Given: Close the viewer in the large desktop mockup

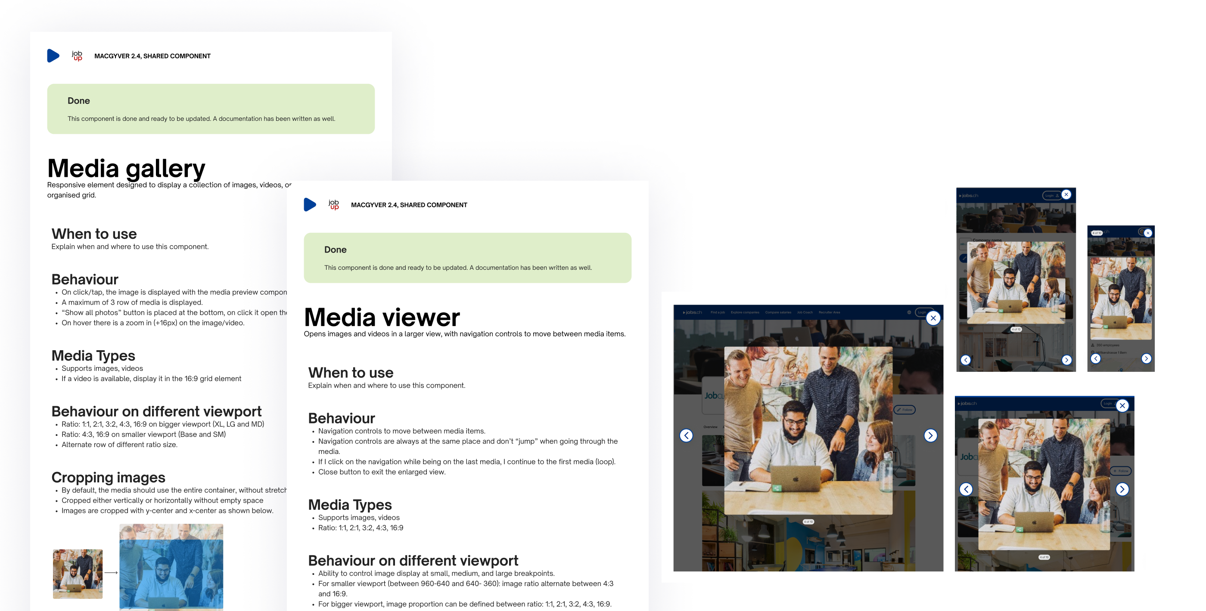Looking at the screenshot, I should [933, 318].
